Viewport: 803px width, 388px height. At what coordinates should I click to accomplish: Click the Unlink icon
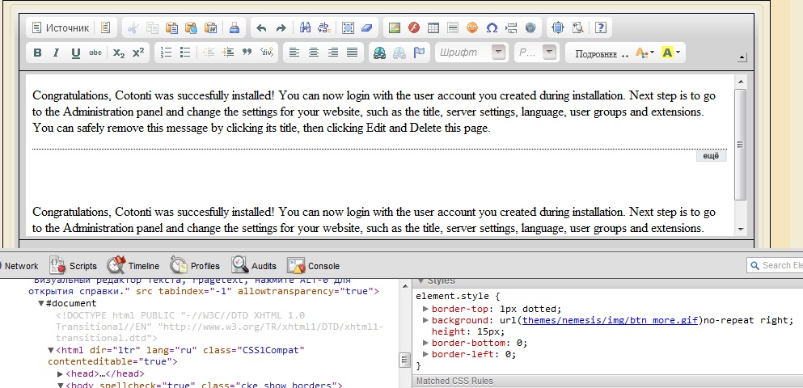(399, 53)
